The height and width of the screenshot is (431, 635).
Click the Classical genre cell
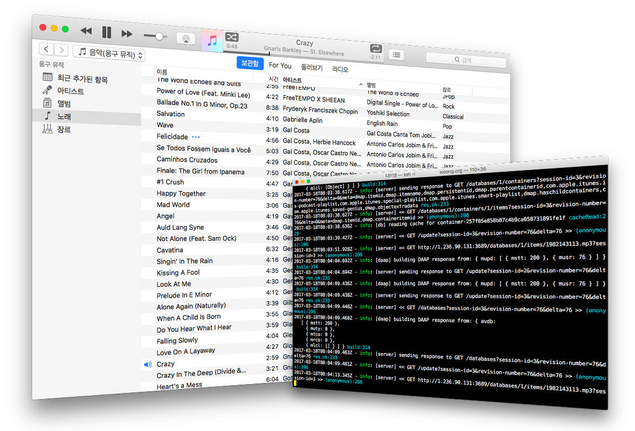pos(453,117)
